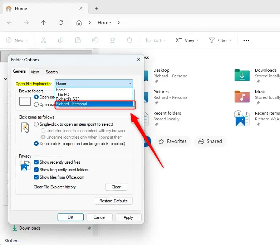Close the Home tab

pos(81,8)
